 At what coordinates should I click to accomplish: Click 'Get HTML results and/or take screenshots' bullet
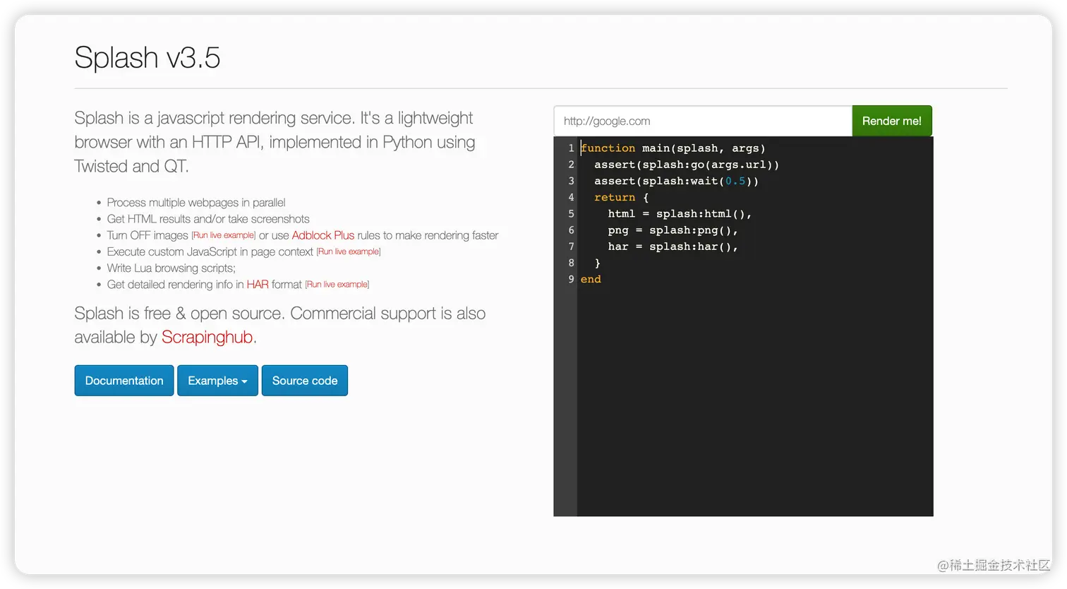[x=208, y=219]
